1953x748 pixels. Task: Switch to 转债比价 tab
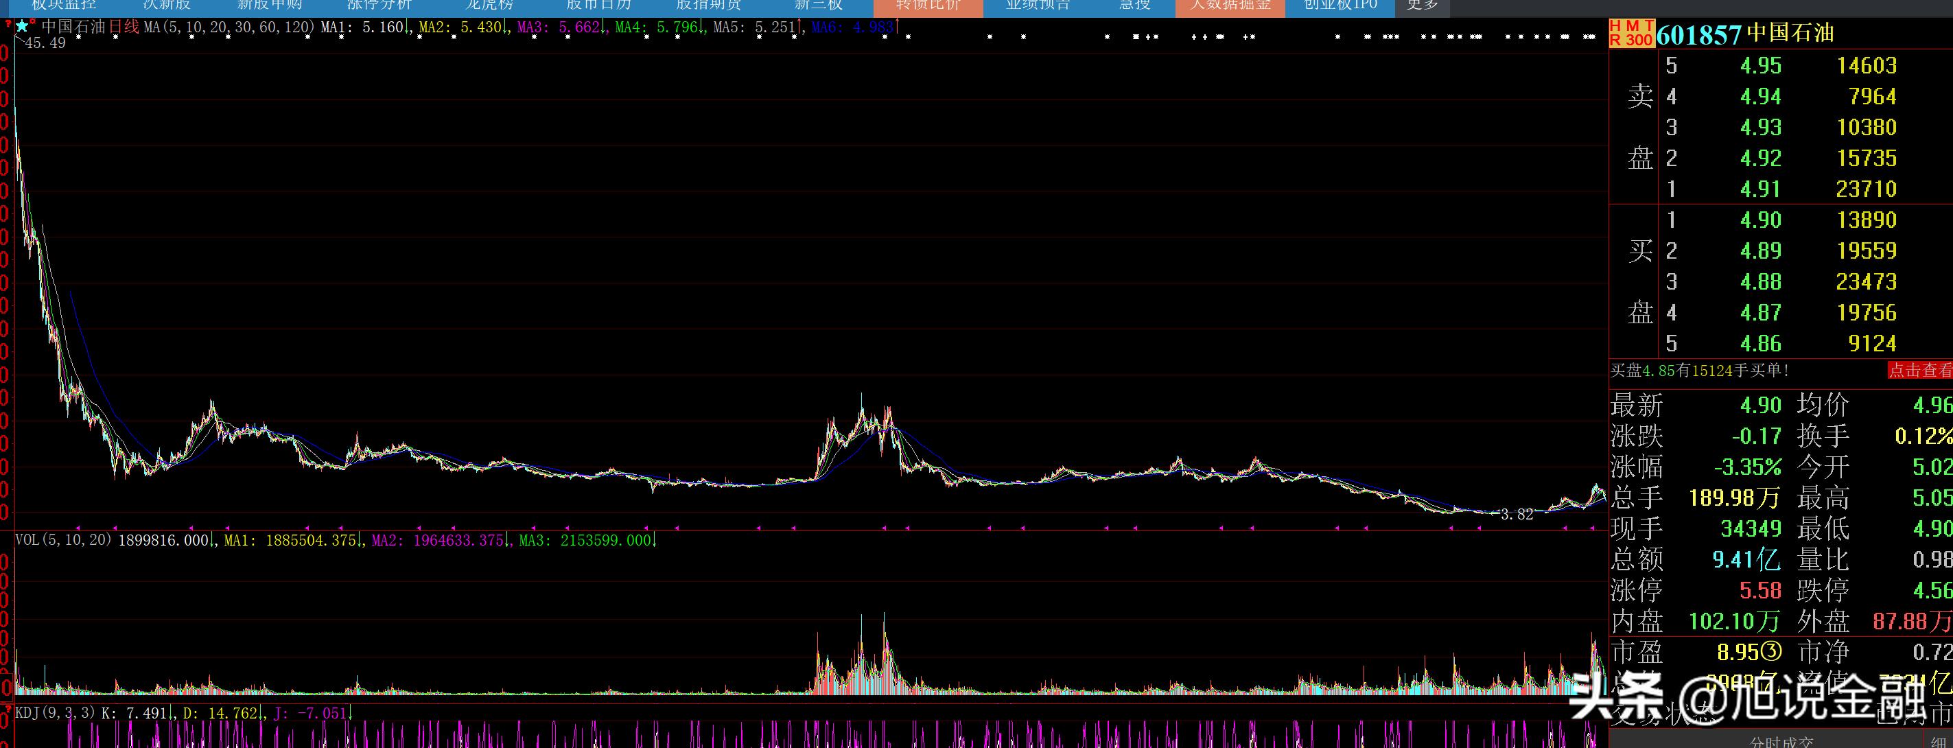point(927,6)
